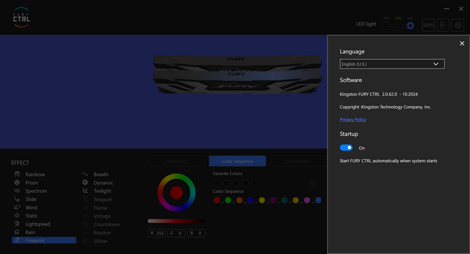
Task: Add a favorite color with plus icon
Action: pos(311,183)
